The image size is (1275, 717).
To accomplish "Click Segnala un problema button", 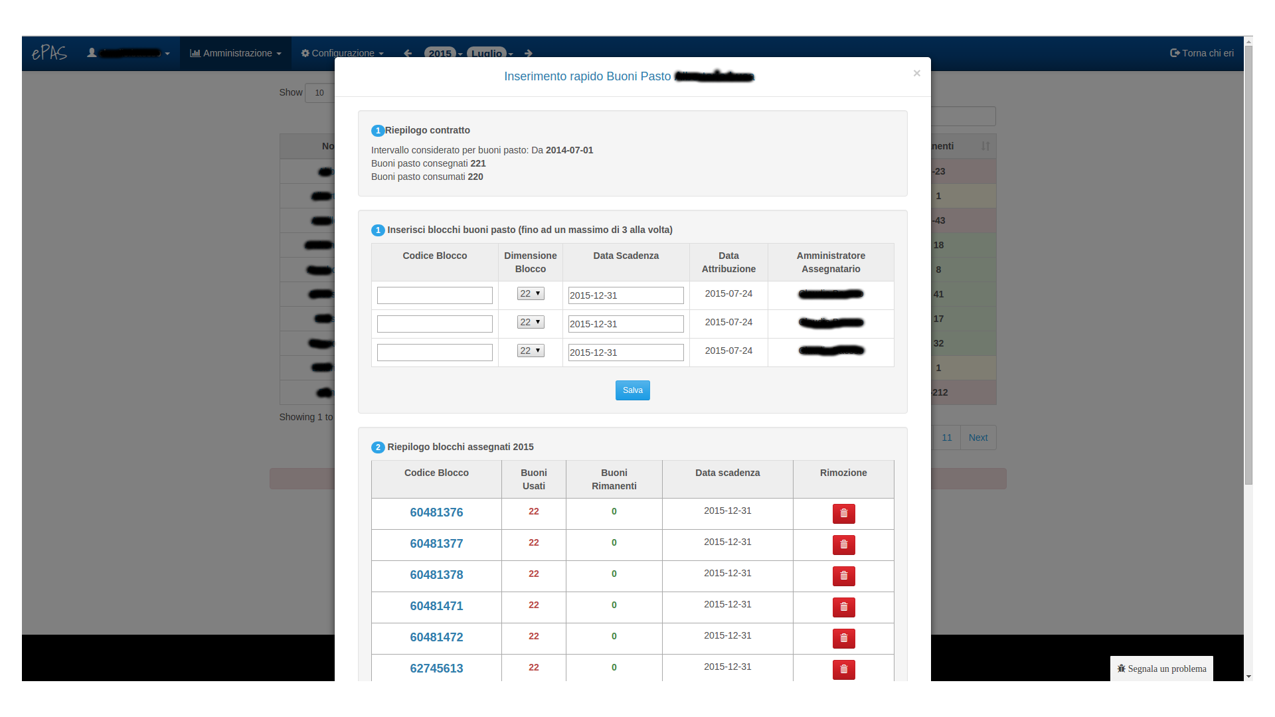I will [x=1161, y=669].
